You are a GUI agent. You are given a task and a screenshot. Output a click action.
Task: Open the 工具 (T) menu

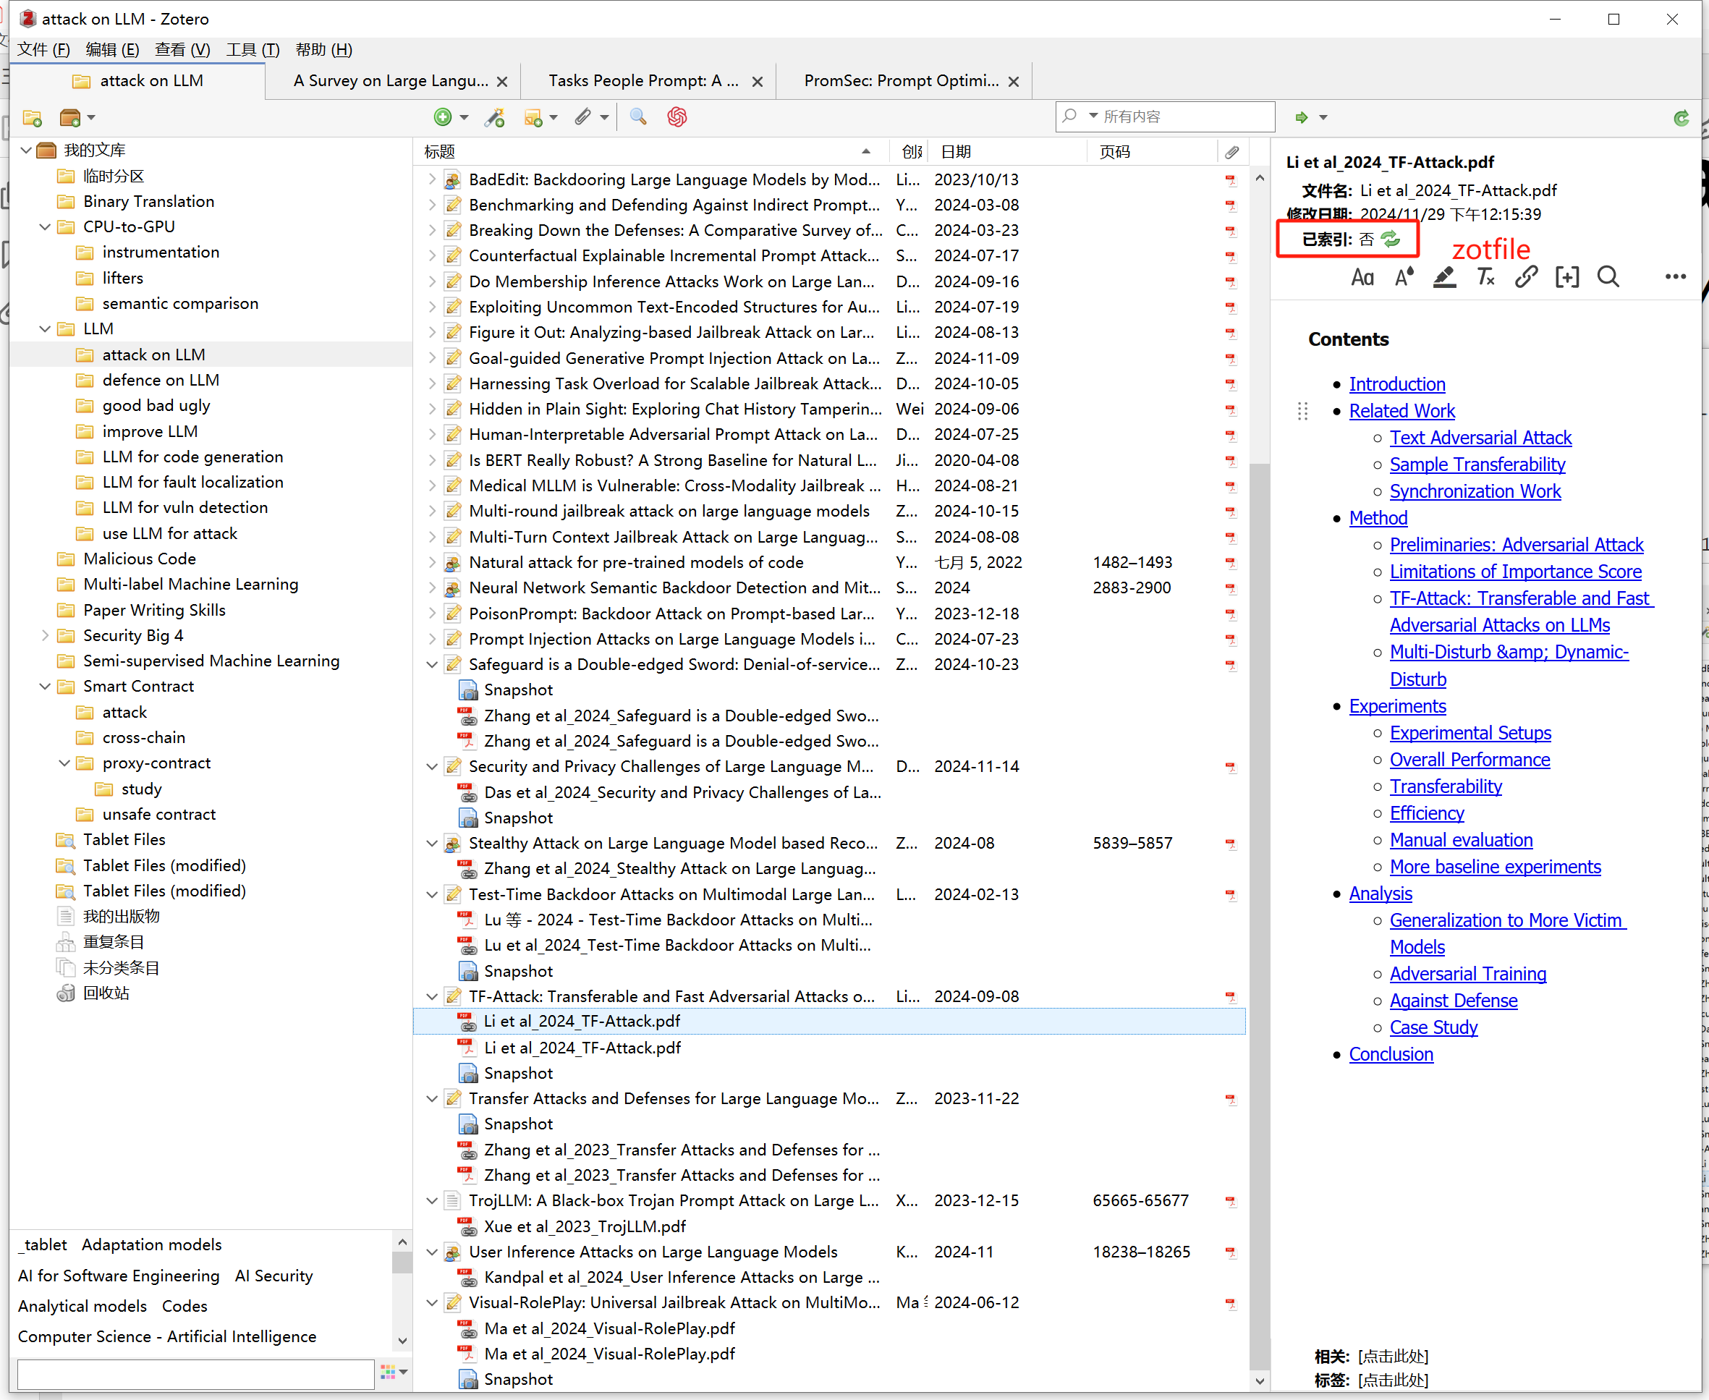pos(253,50)
